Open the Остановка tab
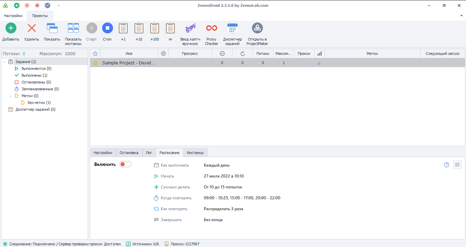The width and height of the screenshot is (466, 247). coord(129,153)
